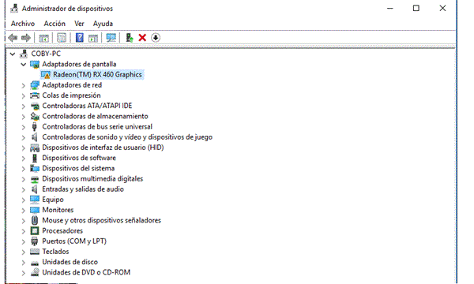Scan for hardware changes with the monitor icon

111,37
